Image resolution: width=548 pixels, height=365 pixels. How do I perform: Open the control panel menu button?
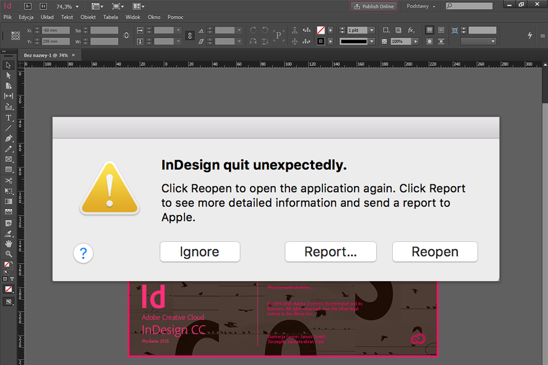(542, 35)
